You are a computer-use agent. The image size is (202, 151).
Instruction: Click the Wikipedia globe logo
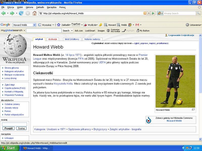point(14,46)
